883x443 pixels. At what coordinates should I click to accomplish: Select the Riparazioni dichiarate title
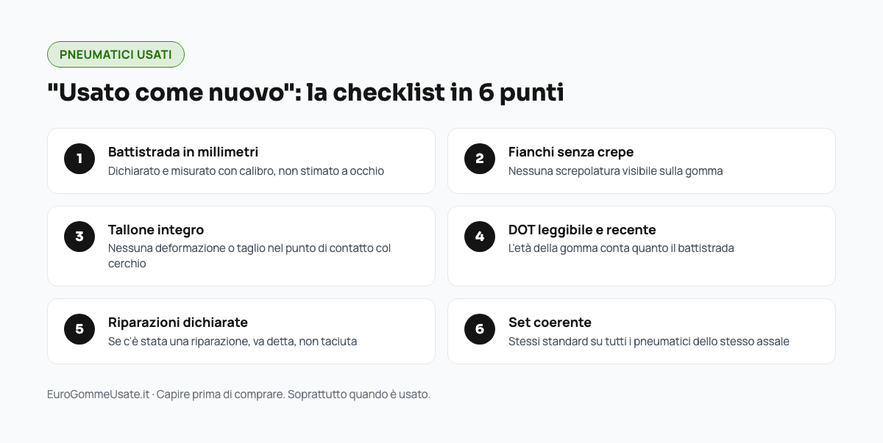(178, 323)
